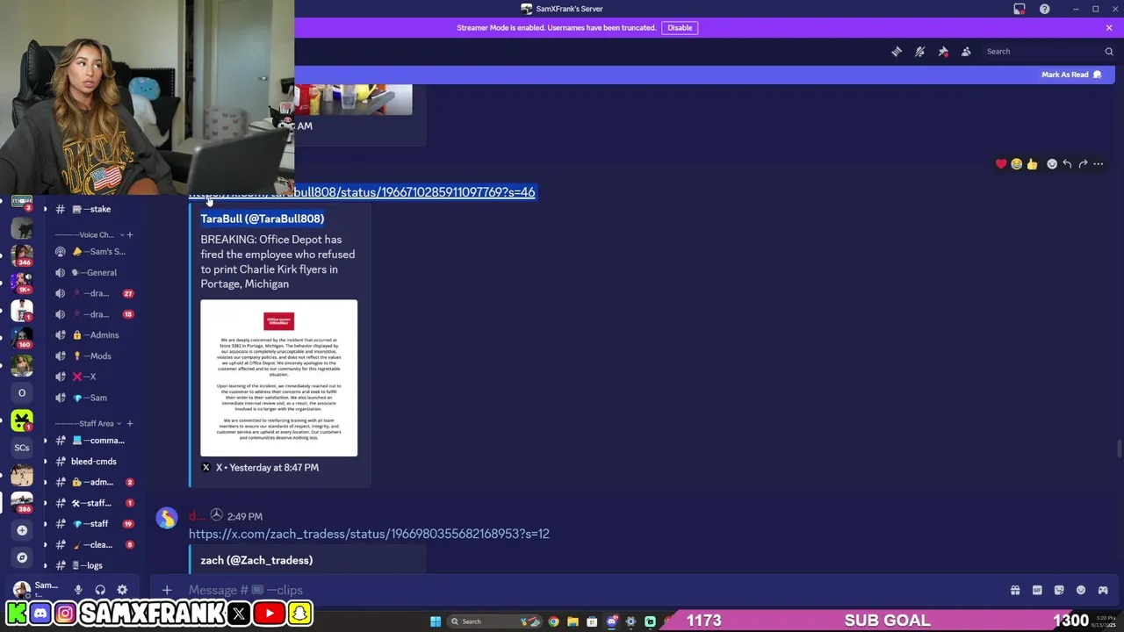1124x632 pixels.
Task: Select the green server icon with 1 badge
Action: click(22, 420)
